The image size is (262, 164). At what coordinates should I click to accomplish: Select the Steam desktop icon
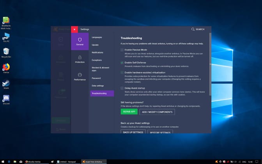[x=6, y=84]
